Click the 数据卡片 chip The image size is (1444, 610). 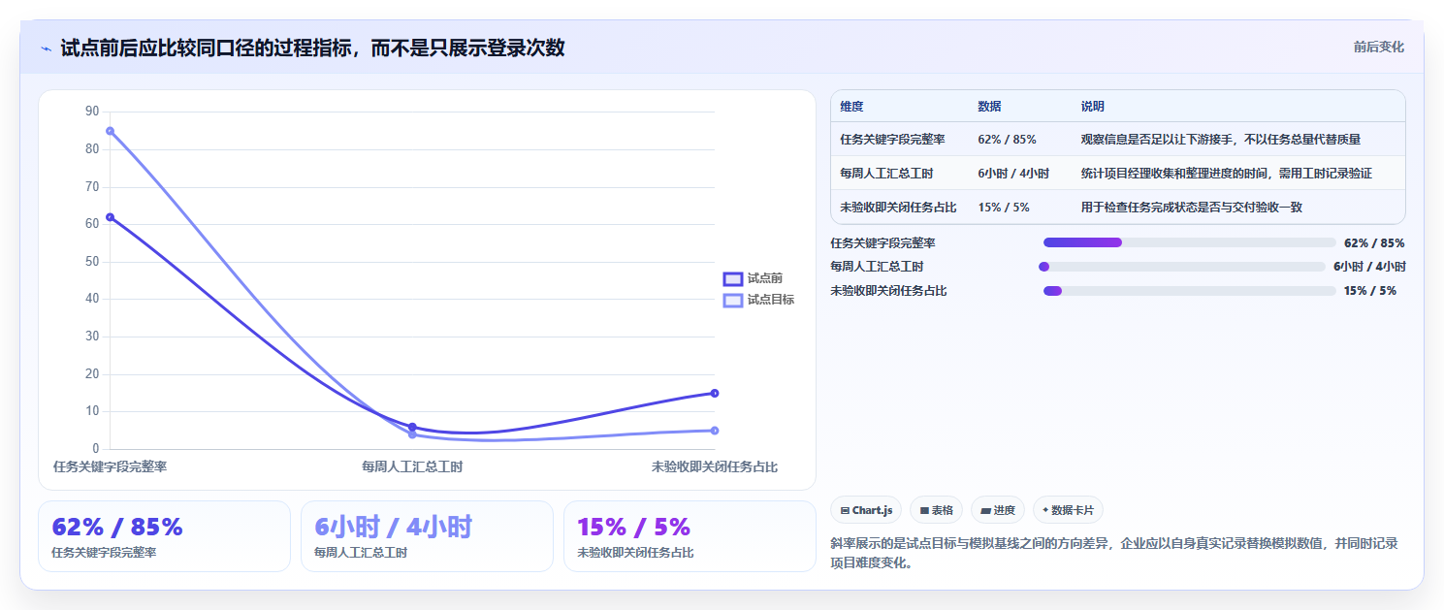point(1068,510)
